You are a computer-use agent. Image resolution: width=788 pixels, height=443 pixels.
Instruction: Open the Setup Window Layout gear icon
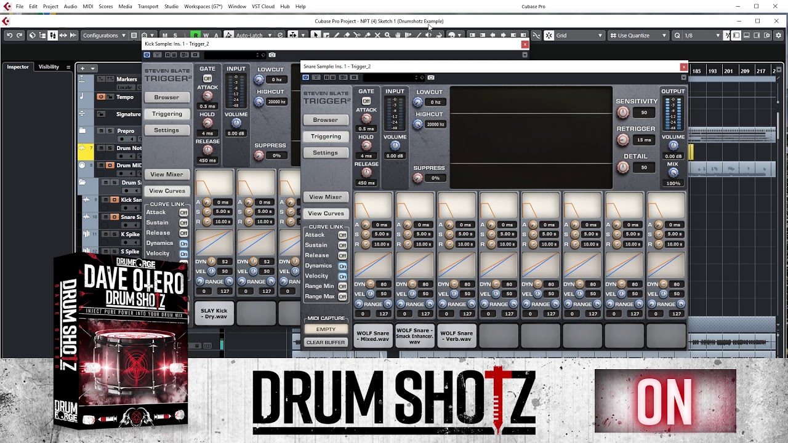[x=777, y=35]
